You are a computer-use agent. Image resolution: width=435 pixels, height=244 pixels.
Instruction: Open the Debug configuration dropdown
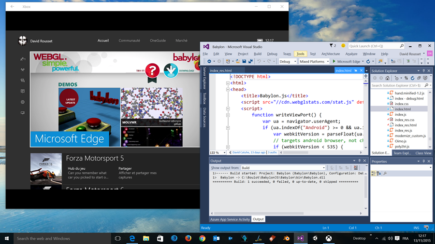(287, 61)
